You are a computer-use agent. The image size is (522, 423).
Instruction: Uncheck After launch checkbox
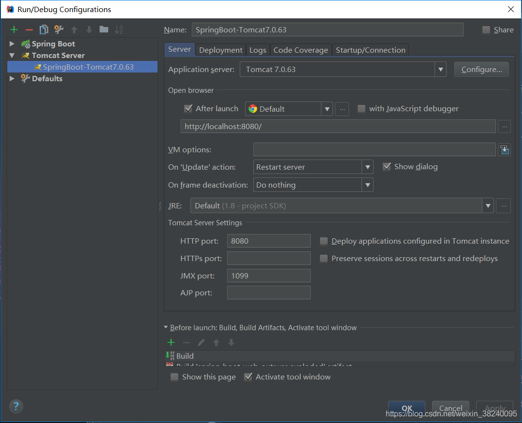pyautogui.click(x=188, y=109)
